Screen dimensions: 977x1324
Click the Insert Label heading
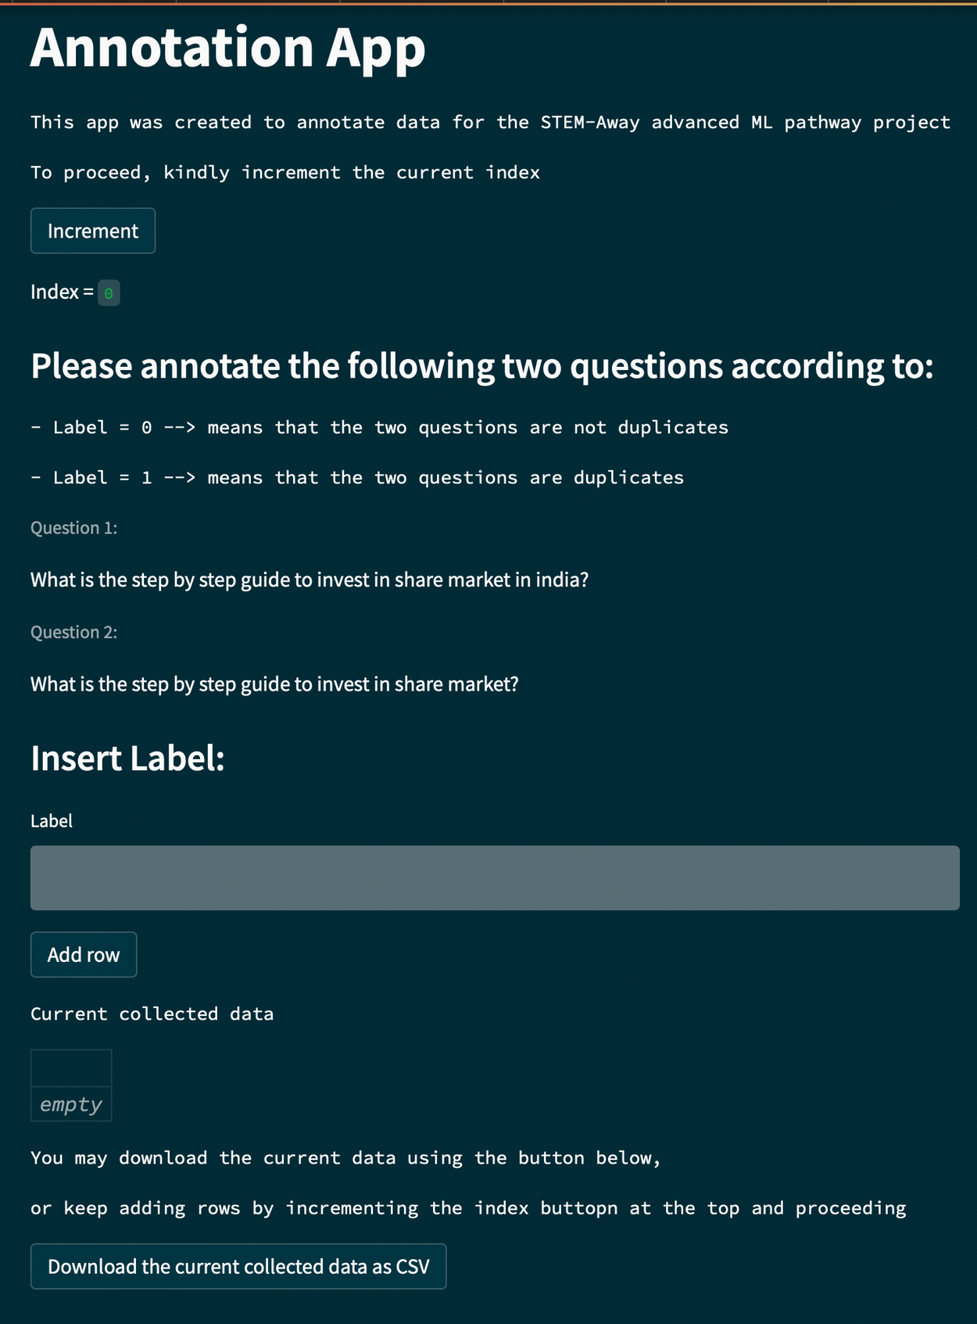(x=127, y=759)
